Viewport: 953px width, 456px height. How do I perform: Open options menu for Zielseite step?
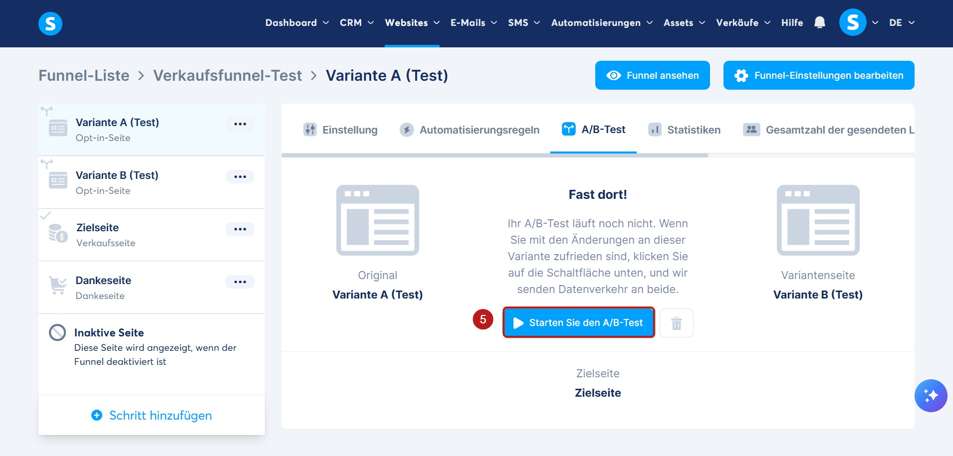point(240,229)
